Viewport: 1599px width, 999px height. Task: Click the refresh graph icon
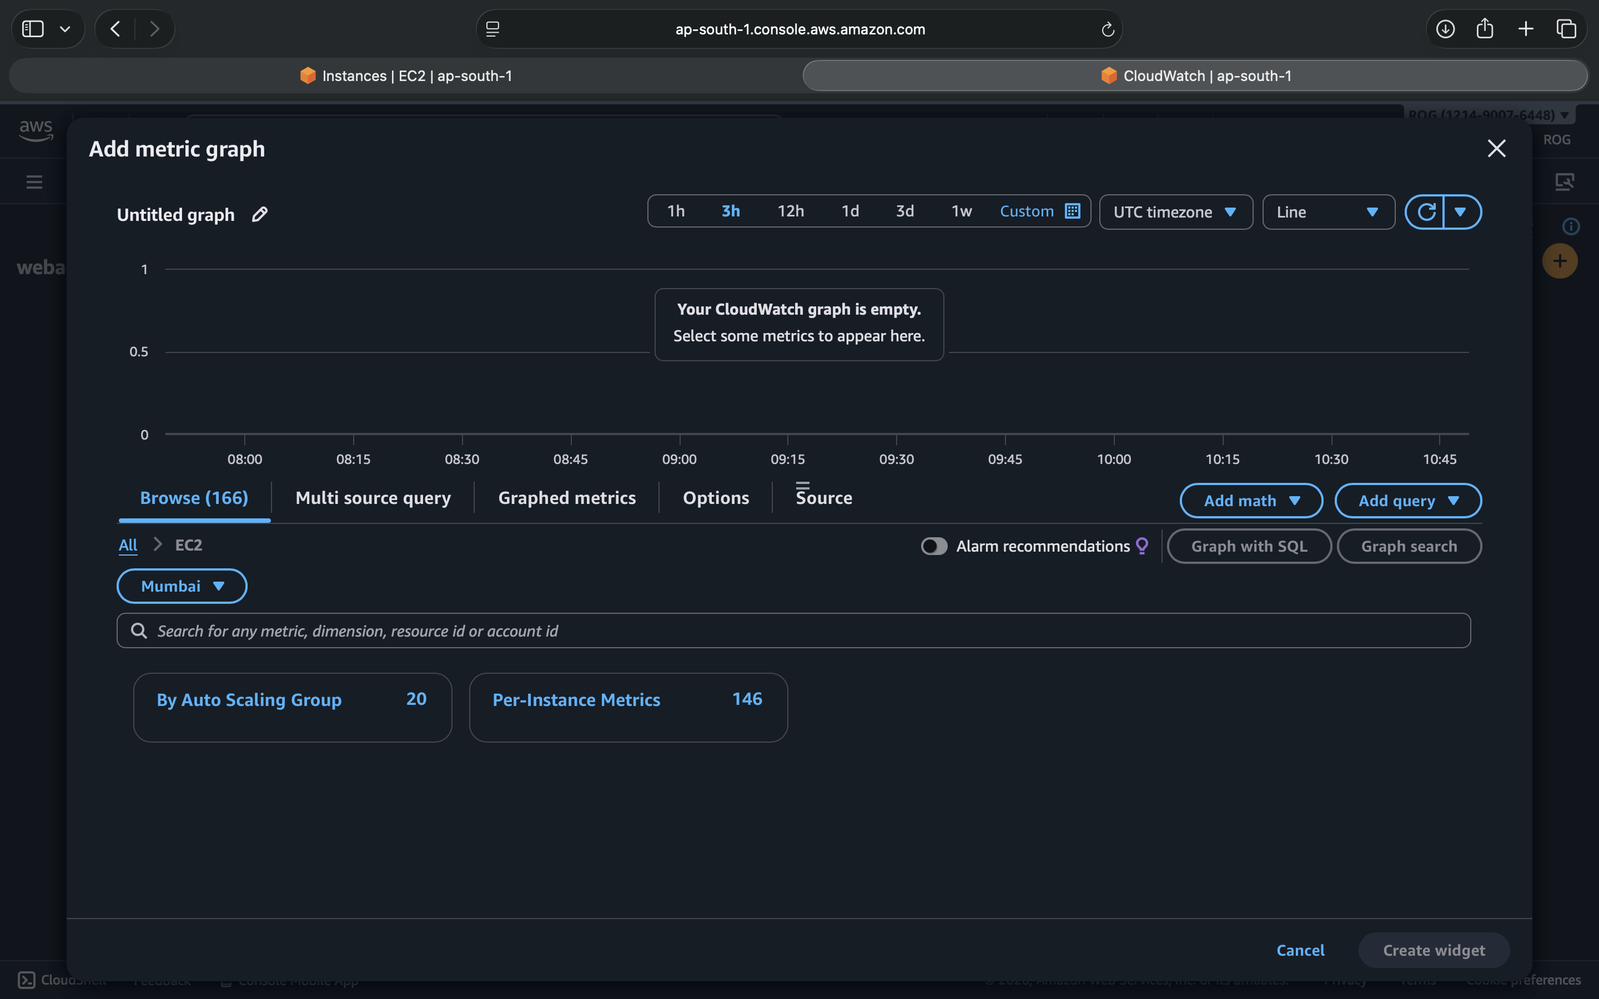pos(1425,212)
